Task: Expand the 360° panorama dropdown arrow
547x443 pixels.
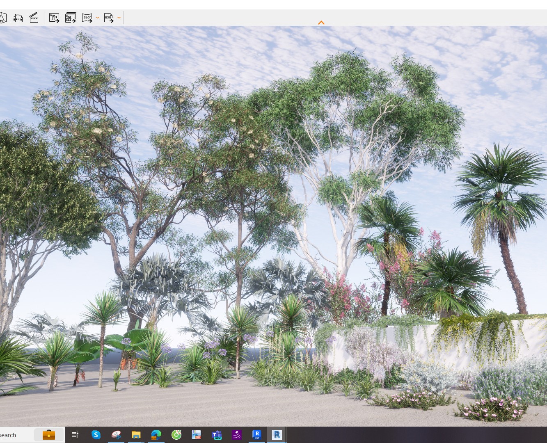Action: [98, 18]
